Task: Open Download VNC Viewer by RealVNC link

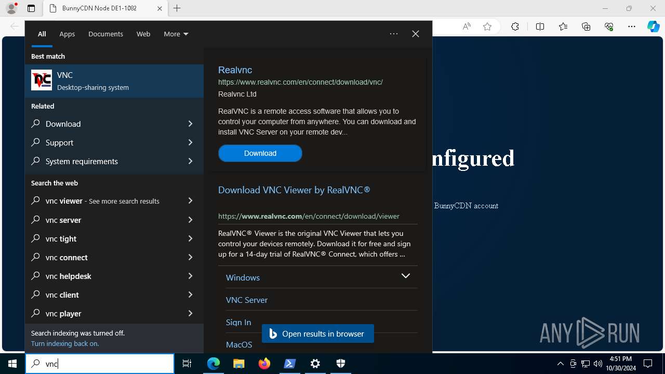Action: coord(294,190)
